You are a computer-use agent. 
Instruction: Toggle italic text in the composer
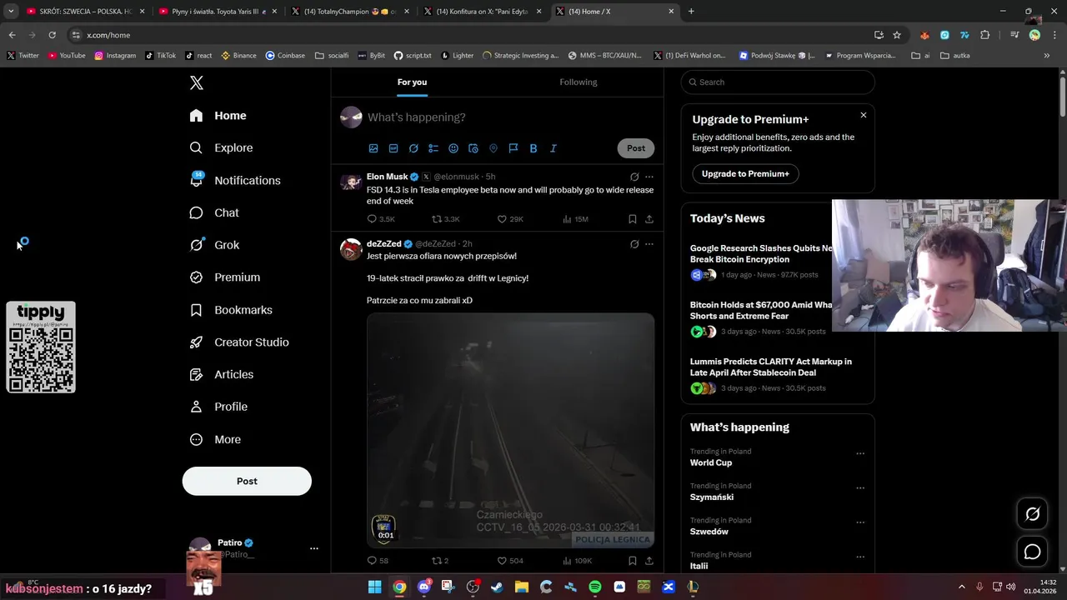(554, 148)
